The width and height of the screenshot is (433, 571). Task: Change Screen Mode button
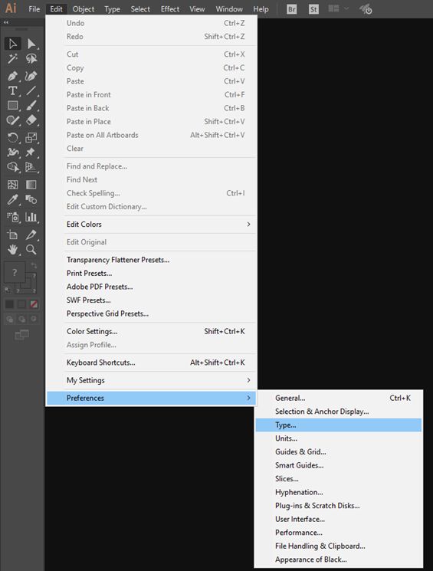click(22, 334)
